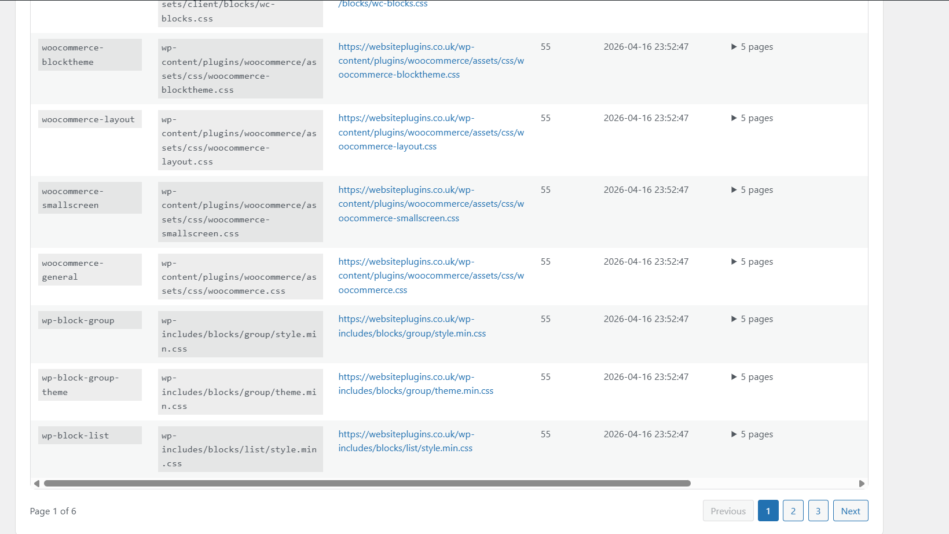Image resolution: width=949 pixels, height=534 pixels.
Task: Open the woocommerce.css general stylesheet link
Action: point(431,276)
